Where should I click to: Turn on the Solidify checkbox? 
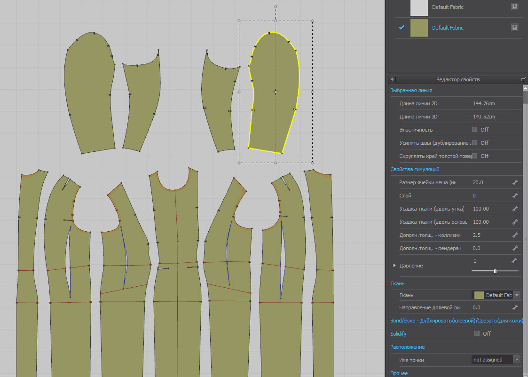point(477,334)
